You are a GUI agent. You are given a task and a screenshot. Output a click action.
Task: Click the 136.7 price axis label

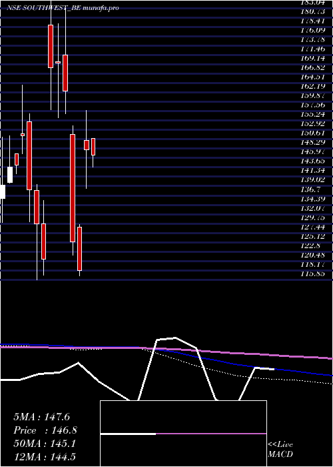311,189
